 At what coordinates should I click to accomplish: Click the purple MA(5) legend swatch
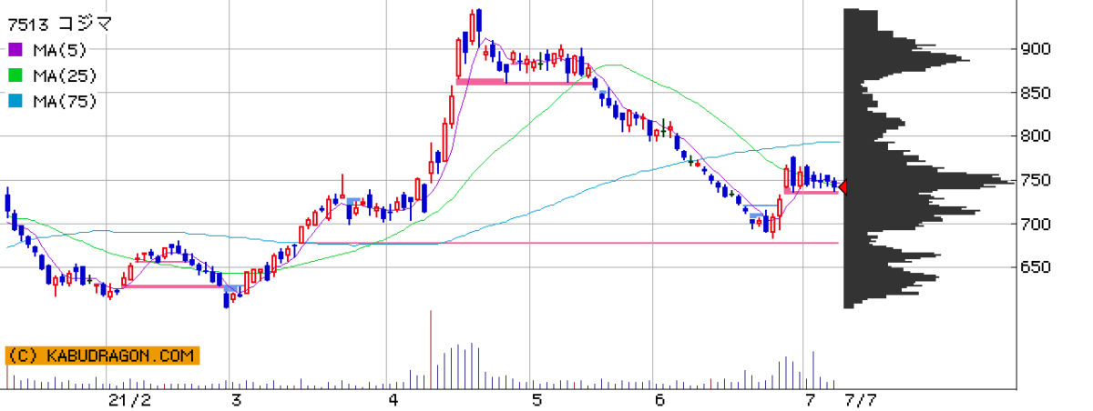[15, 49]
